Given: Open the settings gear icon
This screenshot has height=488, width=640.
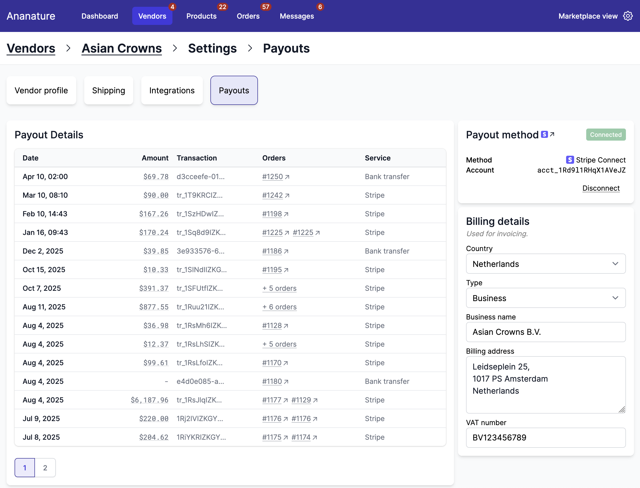Looking at the screenshot, I should (x=628, y=16).
